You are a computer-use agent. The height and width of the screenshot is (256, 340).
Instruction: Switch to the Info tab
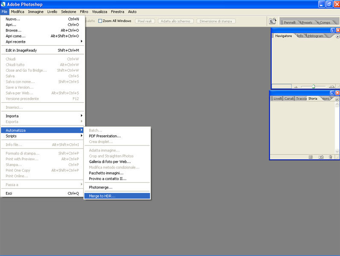(300, 36)
